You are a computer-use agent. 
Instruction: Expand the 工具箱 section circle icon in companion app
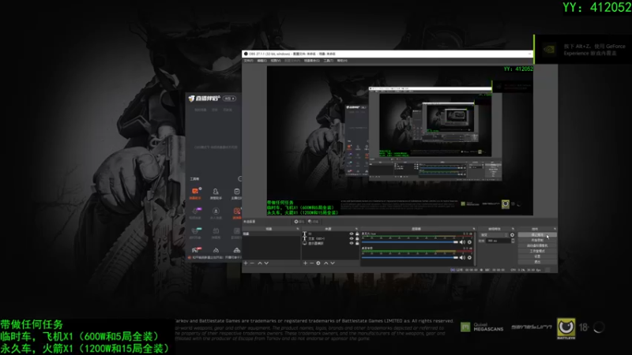pyautogui.click(x=240, y=179)
